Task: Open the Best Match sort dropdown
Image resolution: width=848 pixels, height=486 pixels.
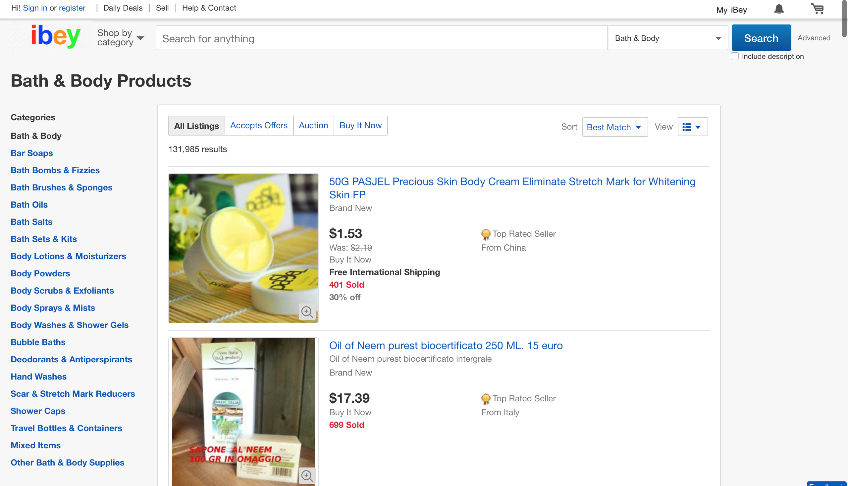Action: [x=614, y=127]
